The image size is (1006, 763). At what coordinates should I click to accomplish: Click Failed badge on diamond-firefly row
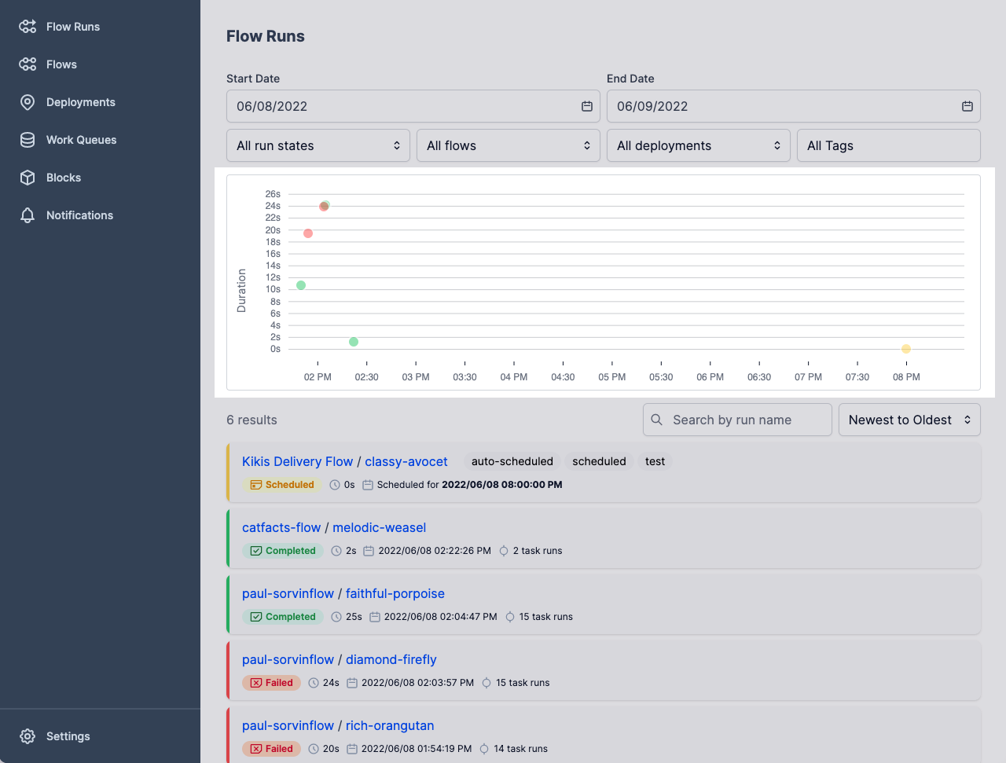pos(271,683)
